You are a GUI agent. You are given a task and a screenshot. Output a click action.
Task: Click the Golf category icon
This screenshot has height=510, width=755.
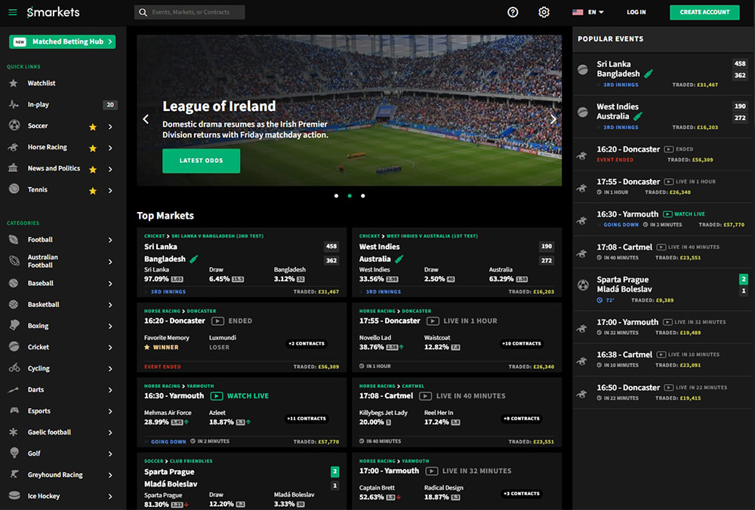click(14, 453)
